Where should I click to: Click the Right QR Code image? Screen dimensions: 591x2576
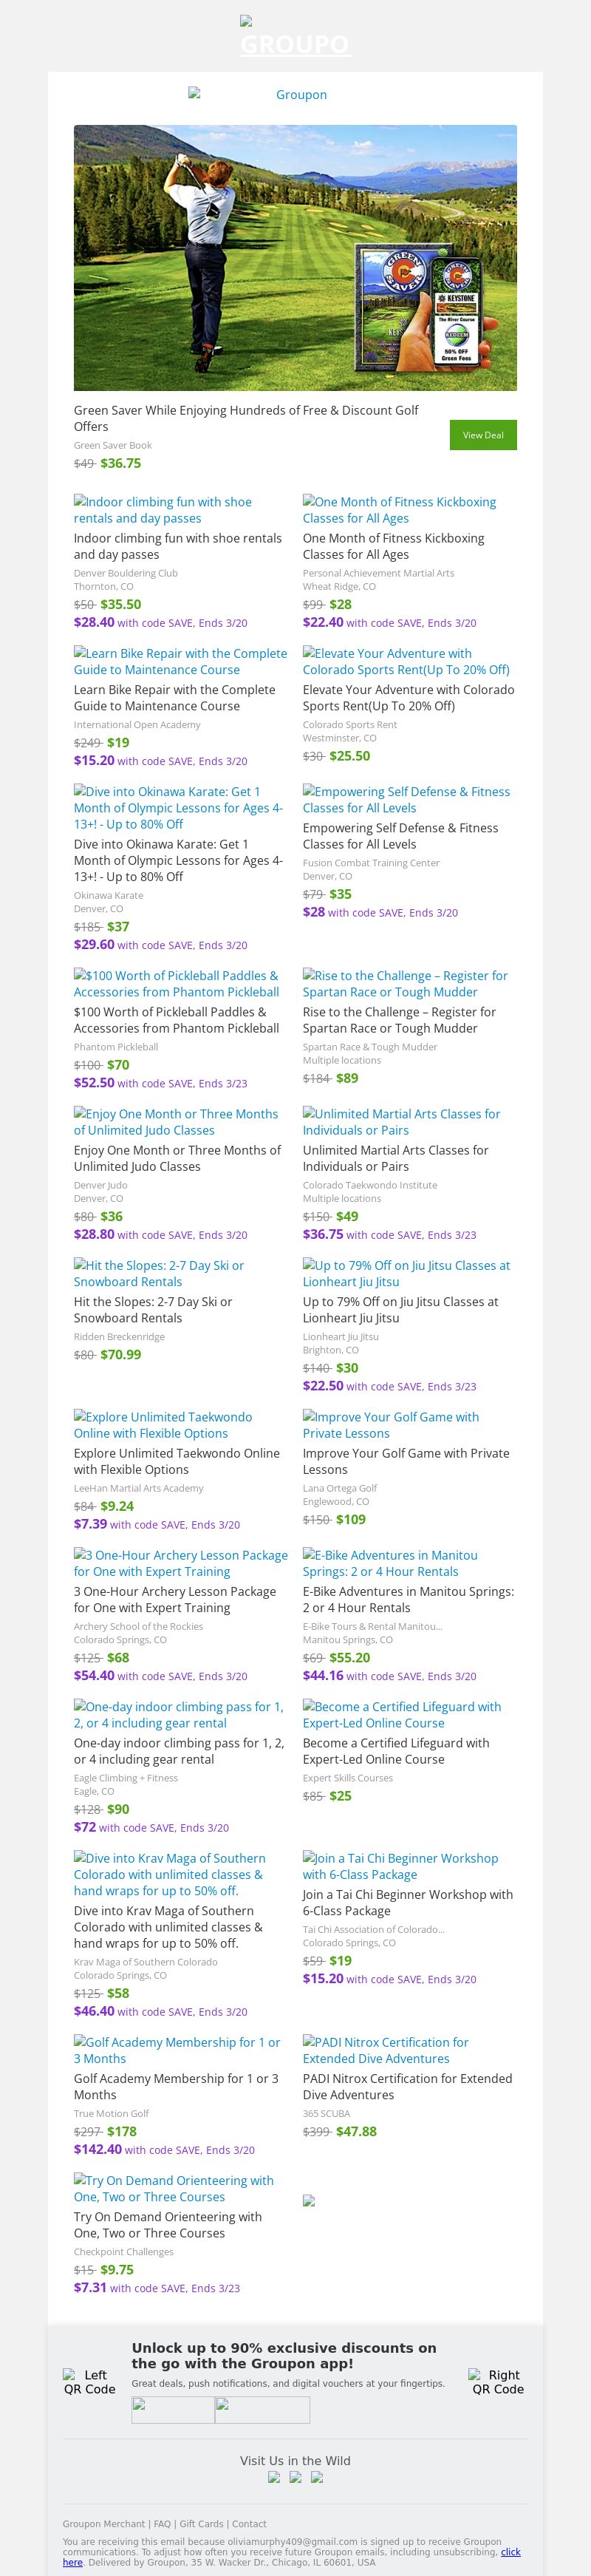[x=498, y=2382]
